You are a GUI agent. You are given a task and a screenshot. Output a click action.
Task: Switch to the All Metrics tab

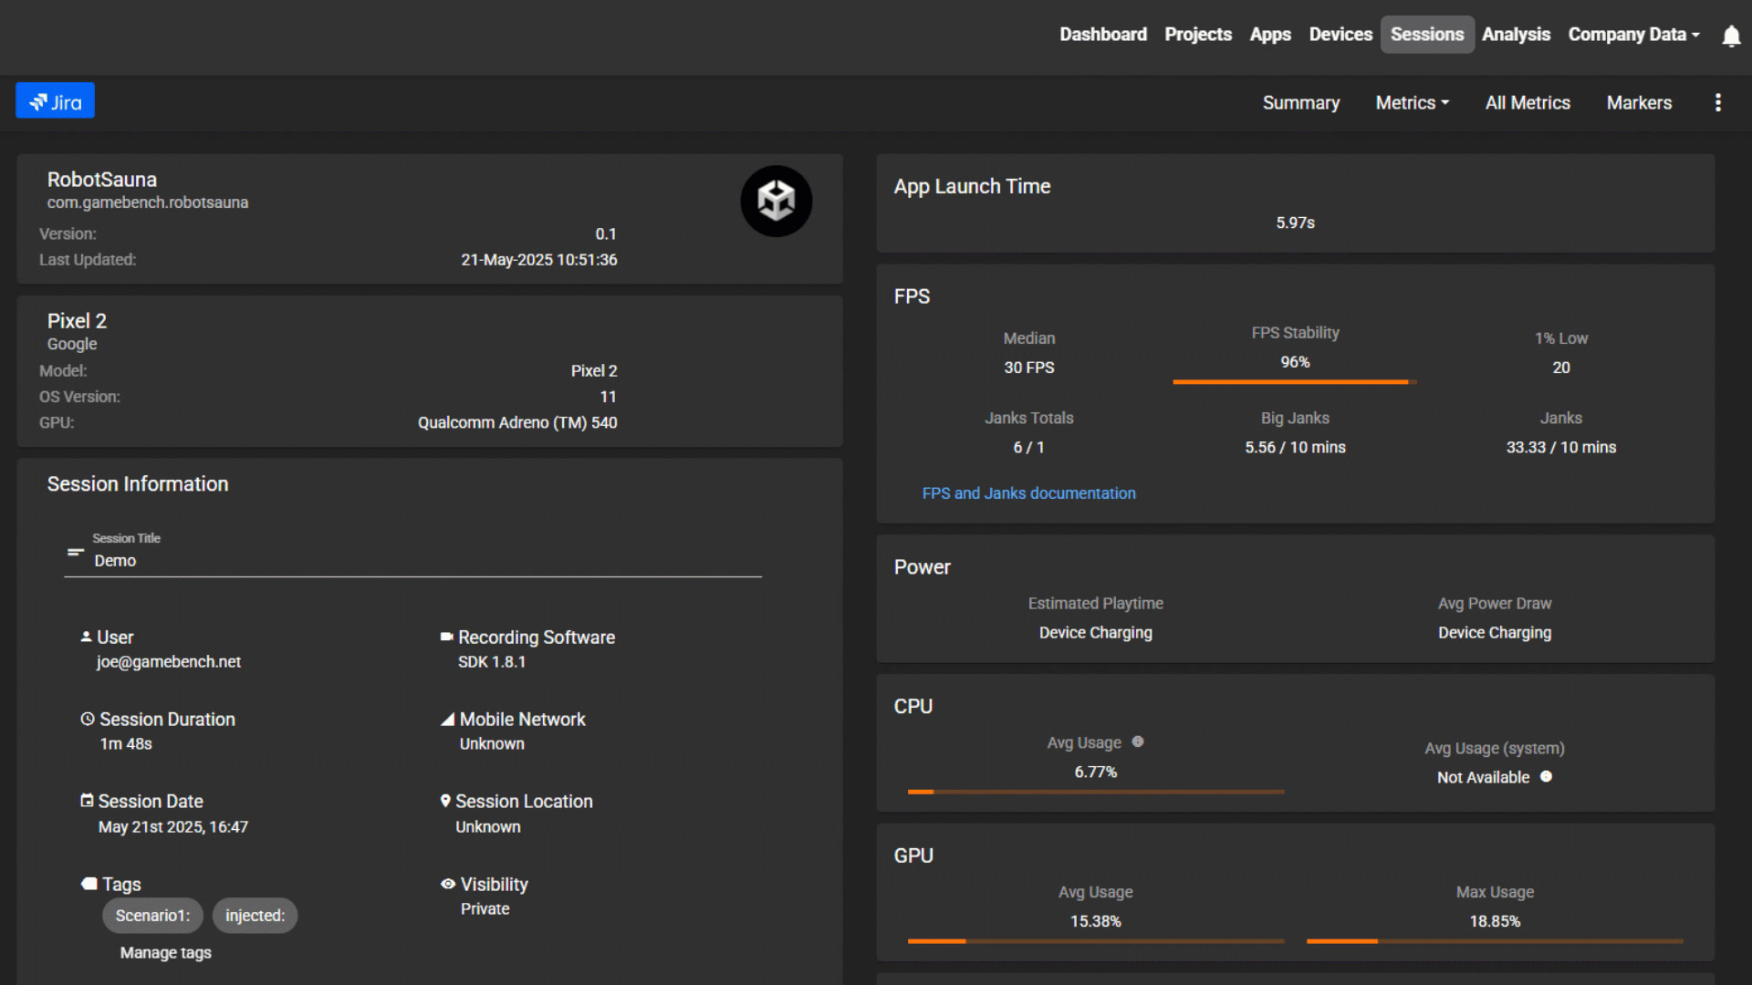point(1528,102)
